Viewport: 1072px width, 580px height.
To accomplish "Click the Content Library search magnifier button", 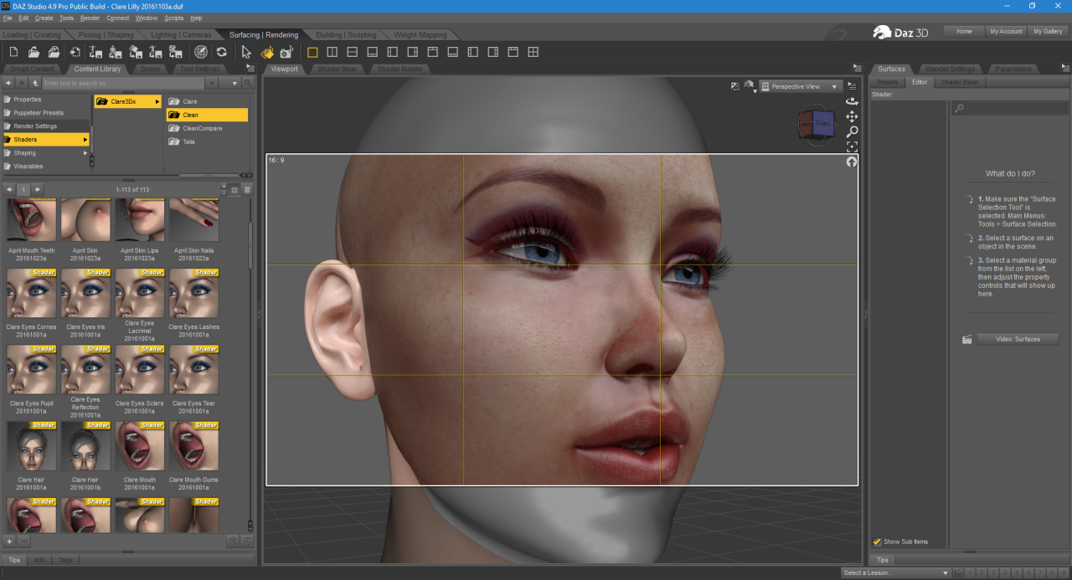I will pyautogui.click(x=249, y=83).
